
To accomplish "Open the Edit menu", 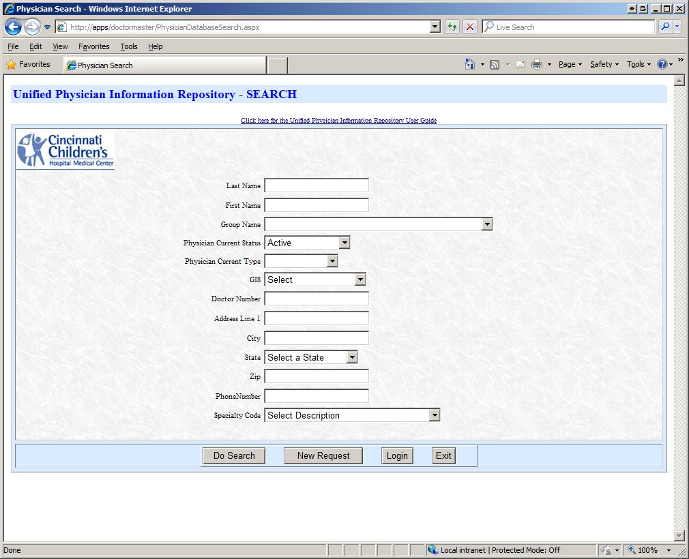I will coord(35,46).
